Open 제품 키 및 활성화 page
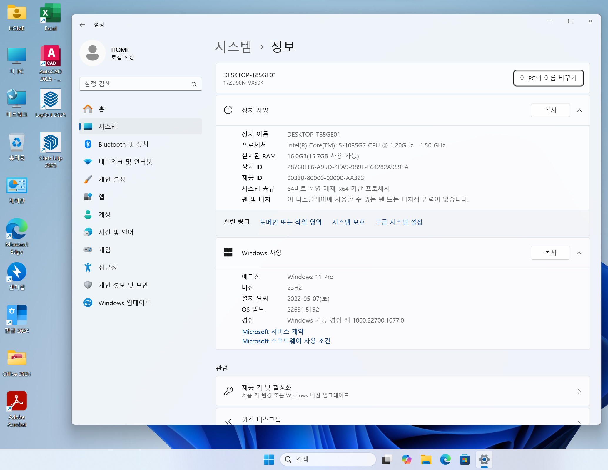 (x=403, y=391)
